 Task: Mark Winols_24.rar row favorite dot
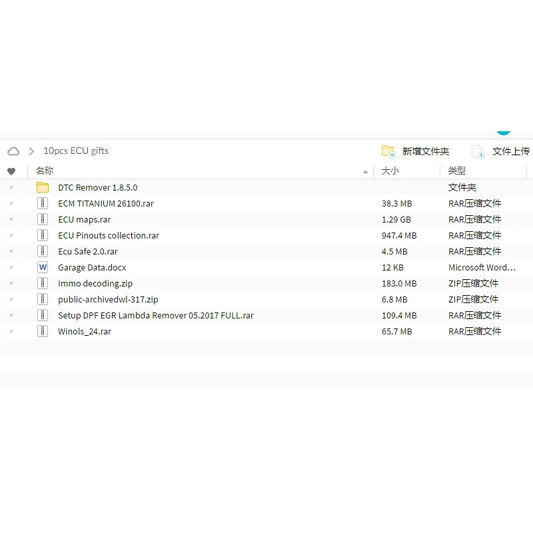[x=11, y=331]
